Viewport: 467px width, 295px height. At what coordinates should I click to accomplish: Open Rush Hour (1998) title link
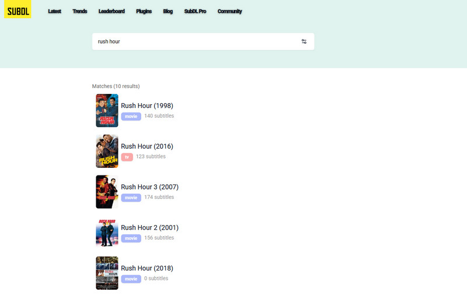[147, 106]
